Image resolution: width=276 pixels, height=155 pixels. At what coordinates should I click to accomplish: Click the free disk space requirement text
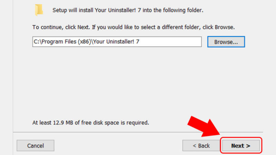pos(91,123)
